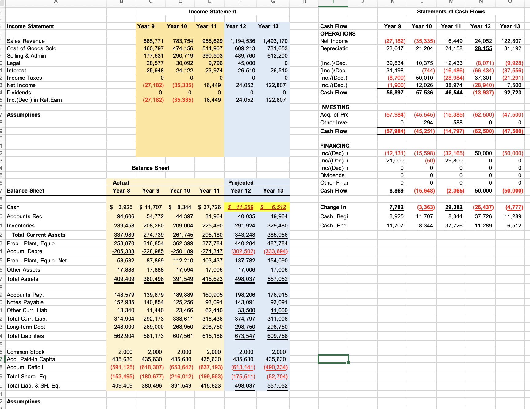Click Legal Year 10 value 30,092
The image size is (530, 409).
[x=184, y=63]
